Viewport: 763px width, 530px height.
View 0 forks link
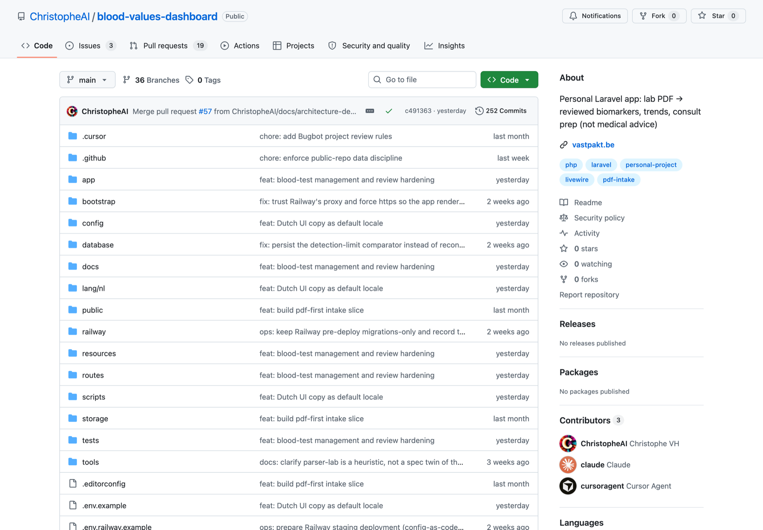click(579, 280)
